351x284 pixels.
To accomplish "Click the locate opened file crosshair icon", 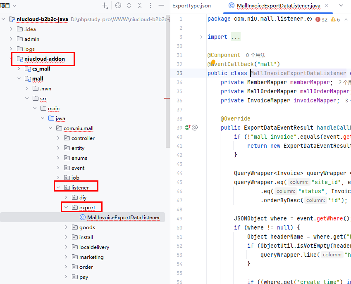I will tap(118, 6).
